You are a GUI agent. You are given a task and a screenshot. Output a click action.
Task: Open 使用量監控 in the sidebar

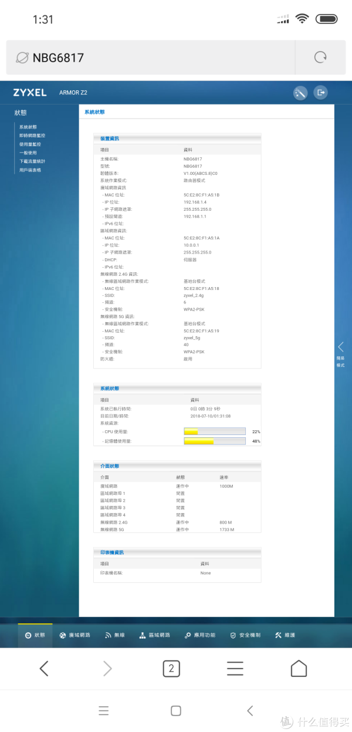coord(30,144)
